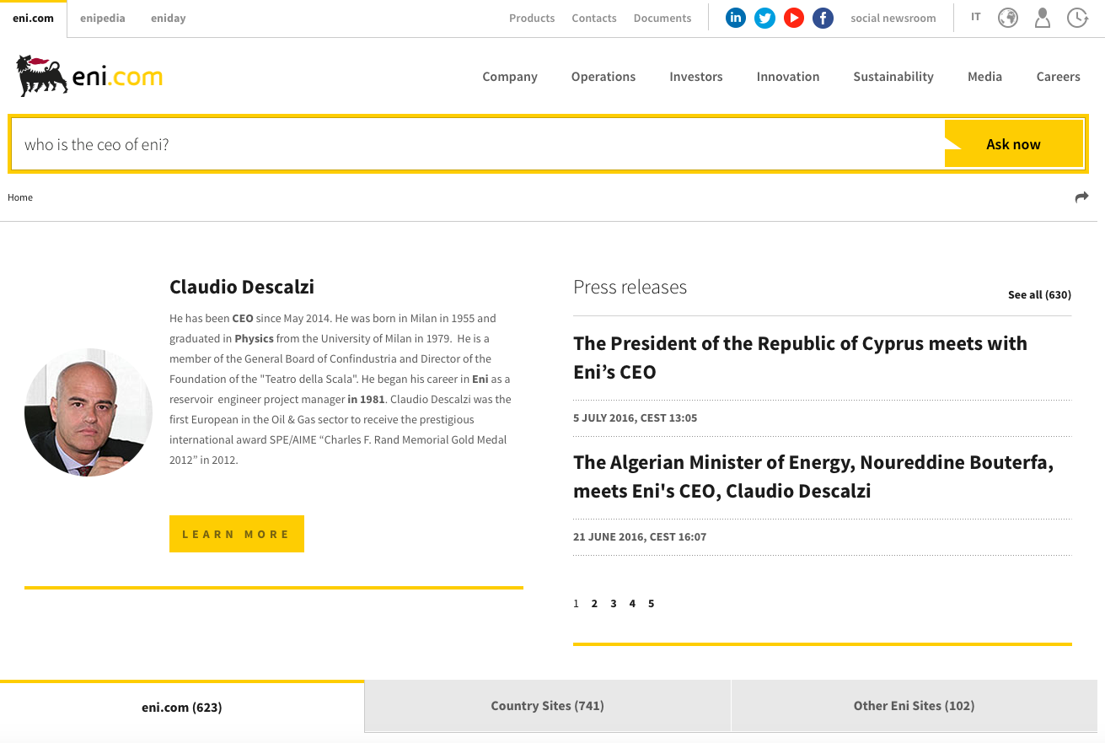Open the Media menu
The height and width of the screenshot is (743, 1105).
point(984,77)
